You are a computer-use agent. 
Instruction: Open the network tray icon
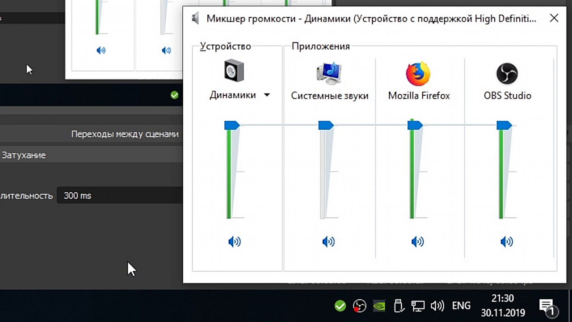(x=418, y=306)
